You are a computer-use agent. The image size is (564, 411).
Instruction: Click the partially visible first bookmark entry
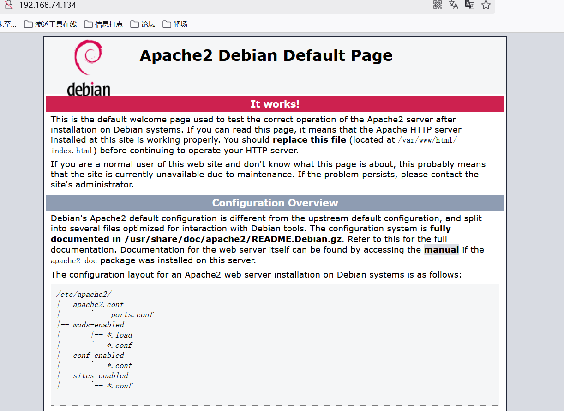pos(8,24)
